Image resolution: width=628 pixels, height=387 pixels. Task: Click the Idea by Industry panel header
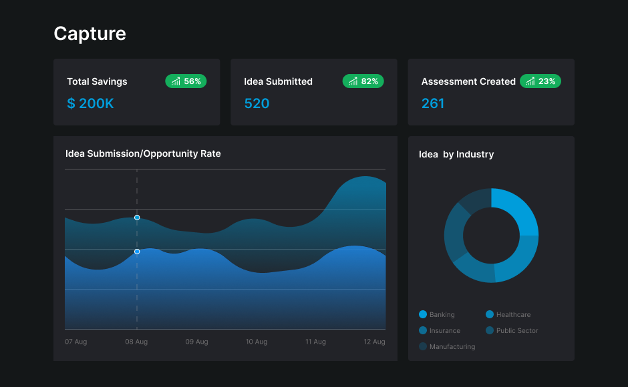click(456, 154)
